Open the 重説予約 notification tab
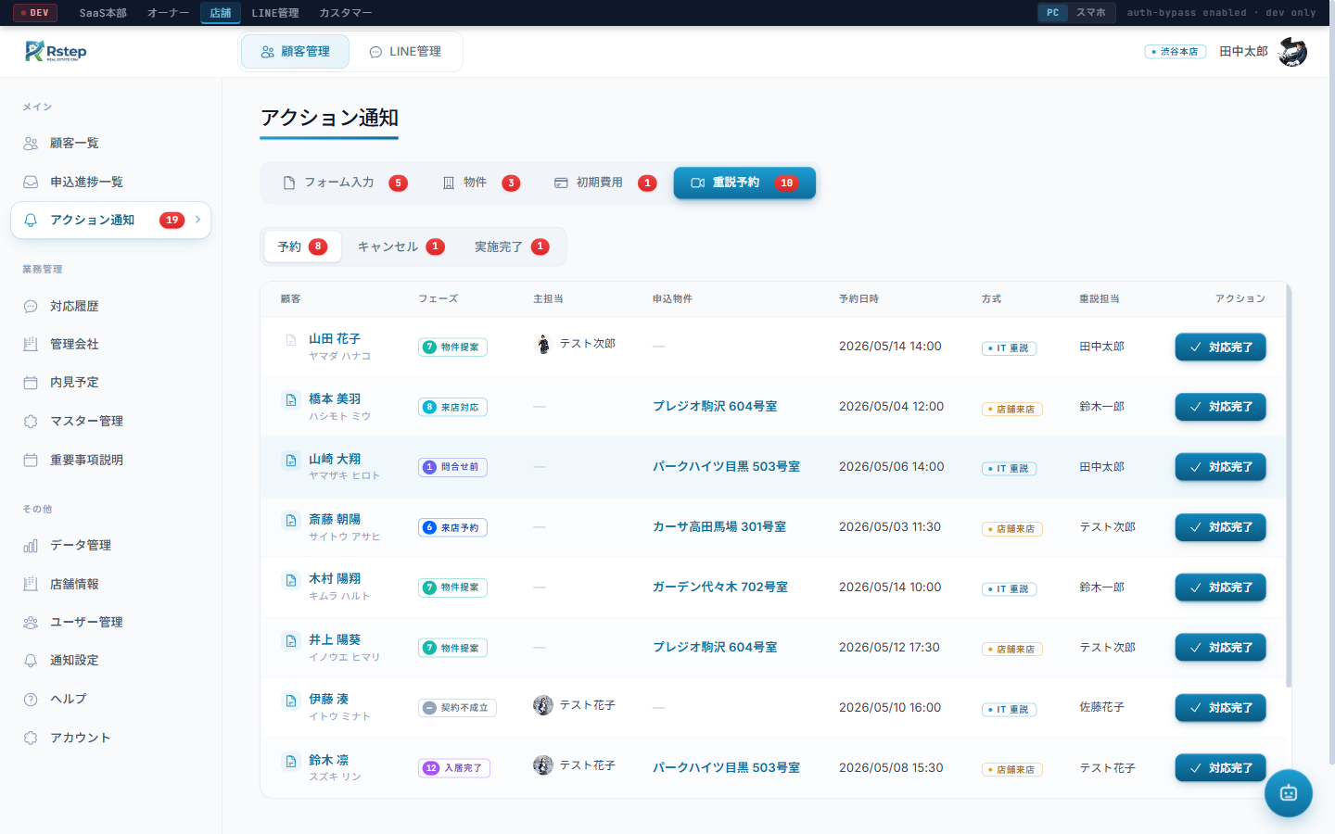Screen dimensions: 1335x834 coord(744,183)
